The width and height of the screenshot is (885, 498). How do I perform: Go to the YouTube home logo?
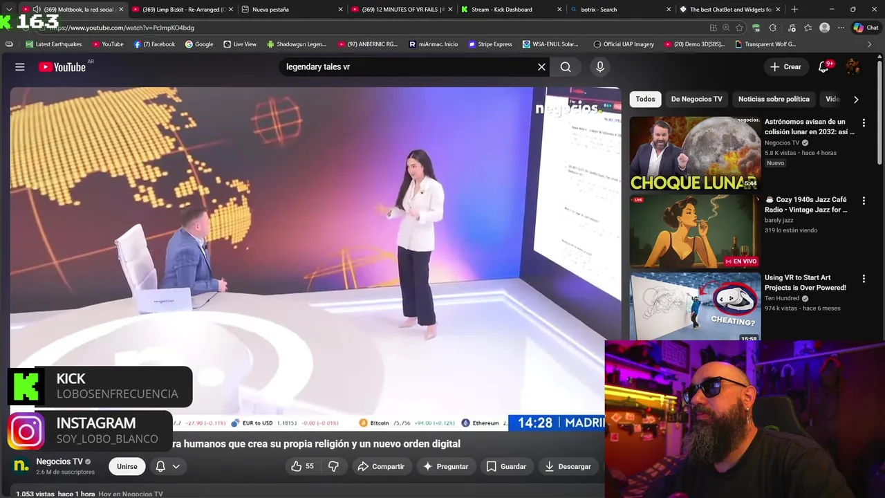(62, 67)
